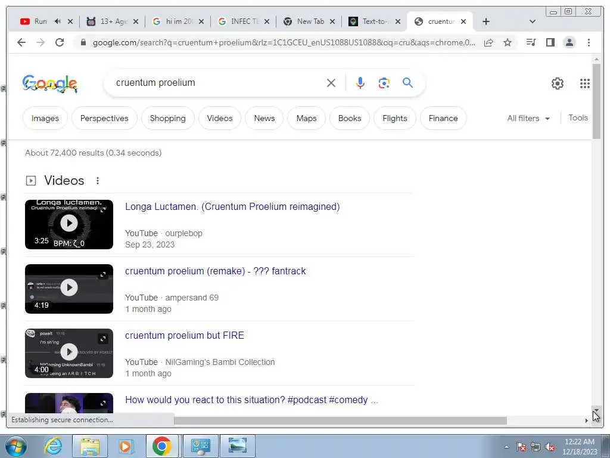Filter results by Perspectives
The height and width of the screenshot is (458, 610).
(104, 118)
